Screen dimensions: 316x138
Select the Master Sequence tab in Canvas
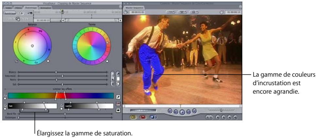[134, 8]
